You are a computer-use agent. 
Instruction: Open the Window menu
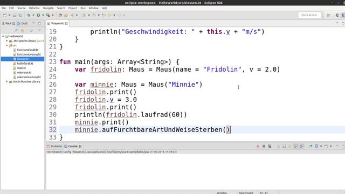pyautogui.click(x=93, y=8)
